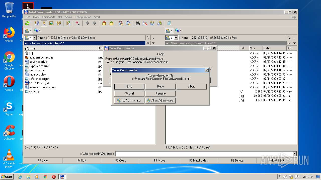Expand the command line history dropdown
Screen dimensions: 321x180
(294, 154)
